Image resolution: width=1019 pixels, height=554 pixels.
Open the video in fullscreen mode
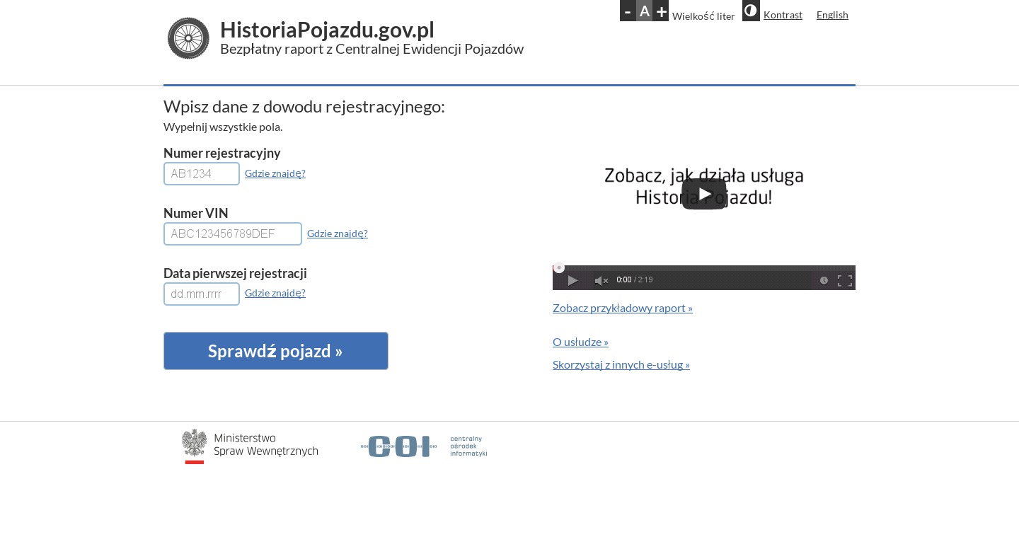click(844, 281)
